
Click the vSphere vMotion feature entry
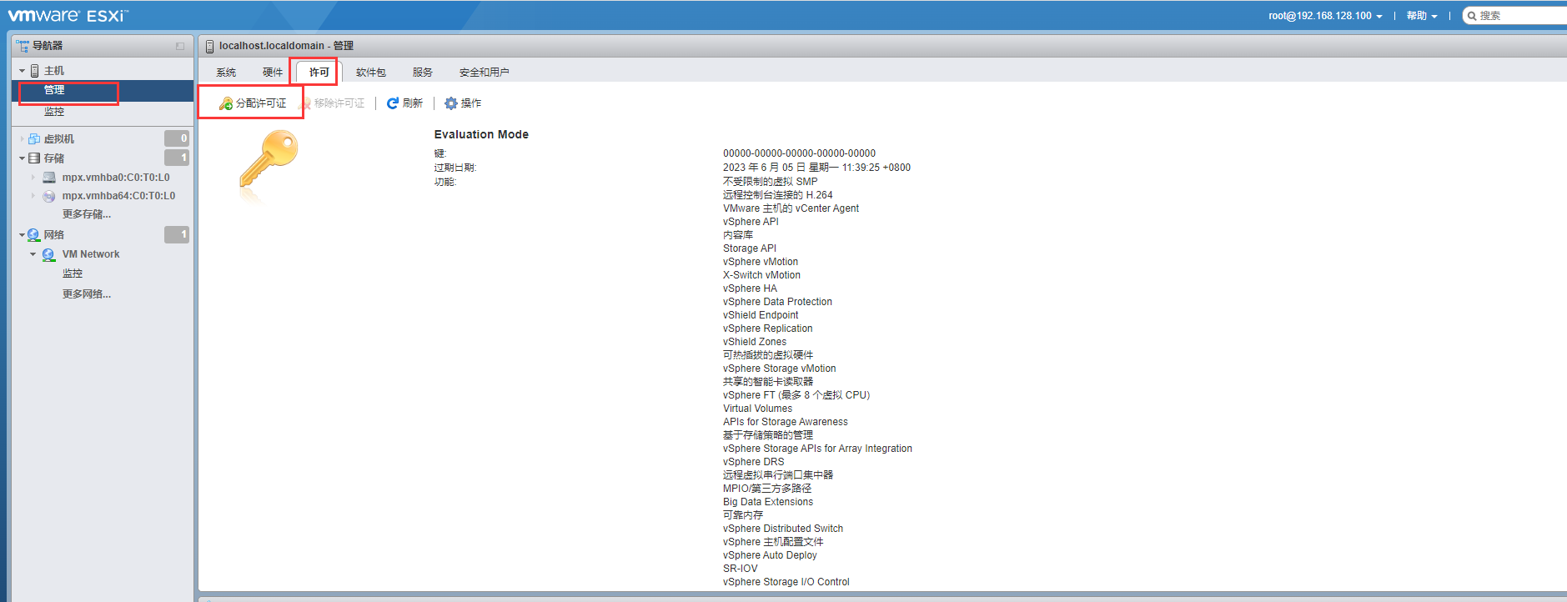pos(761,262)
